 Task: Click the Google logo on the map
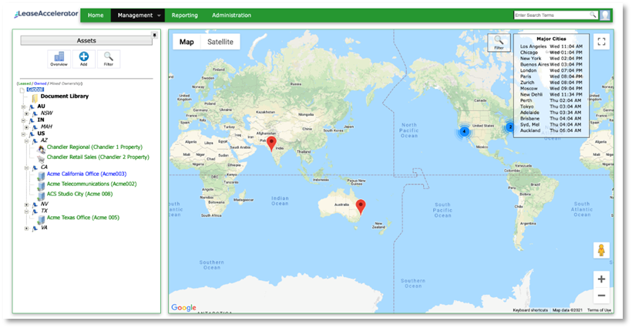point(183,308)
